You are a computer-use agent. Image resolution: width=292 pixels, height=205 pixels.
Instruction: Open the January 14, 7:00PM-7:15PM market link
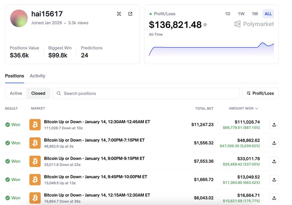pos(94,140)
